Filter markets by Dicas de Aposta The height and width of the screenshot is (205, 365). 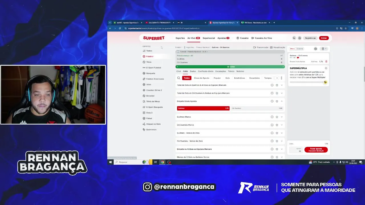tap(202, 78)
